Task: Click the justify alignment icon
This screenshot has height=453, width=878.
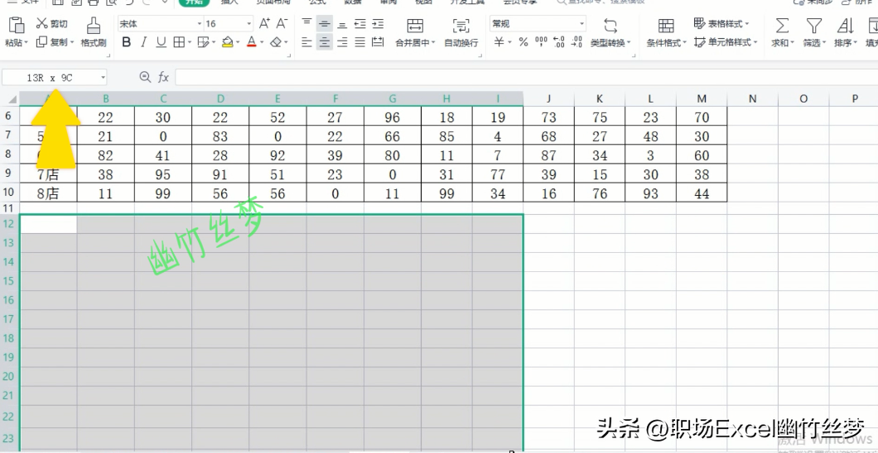Action: (x=360, y=42)
